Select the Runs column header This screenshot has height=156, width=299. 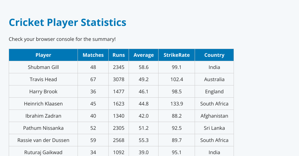click(119, 55)
